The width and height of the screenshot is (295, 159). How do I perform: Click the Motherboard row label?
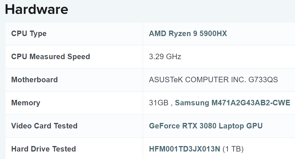[34, 80]
